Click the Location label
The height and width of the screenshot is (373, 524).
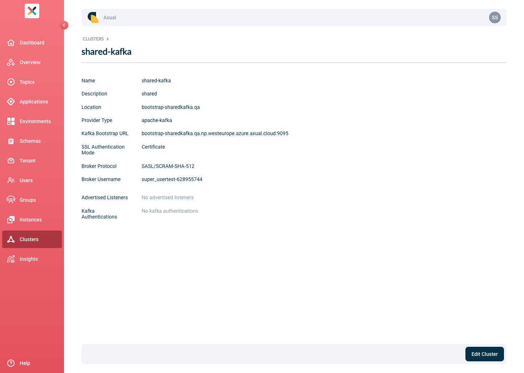(x=91, y=107)
